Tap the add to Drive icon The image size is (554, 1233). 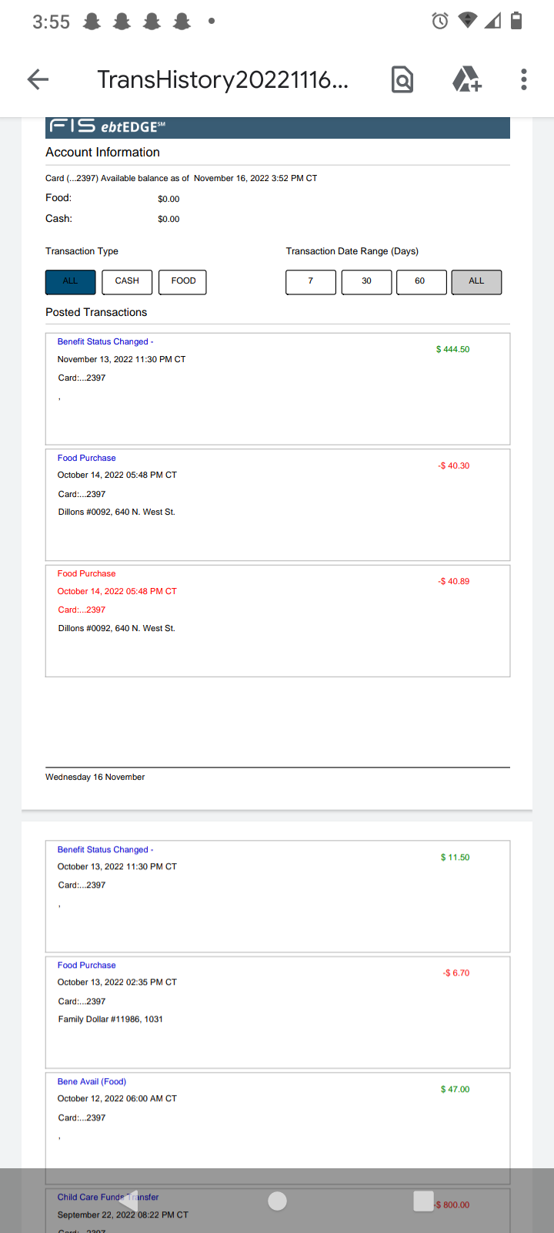466,79
